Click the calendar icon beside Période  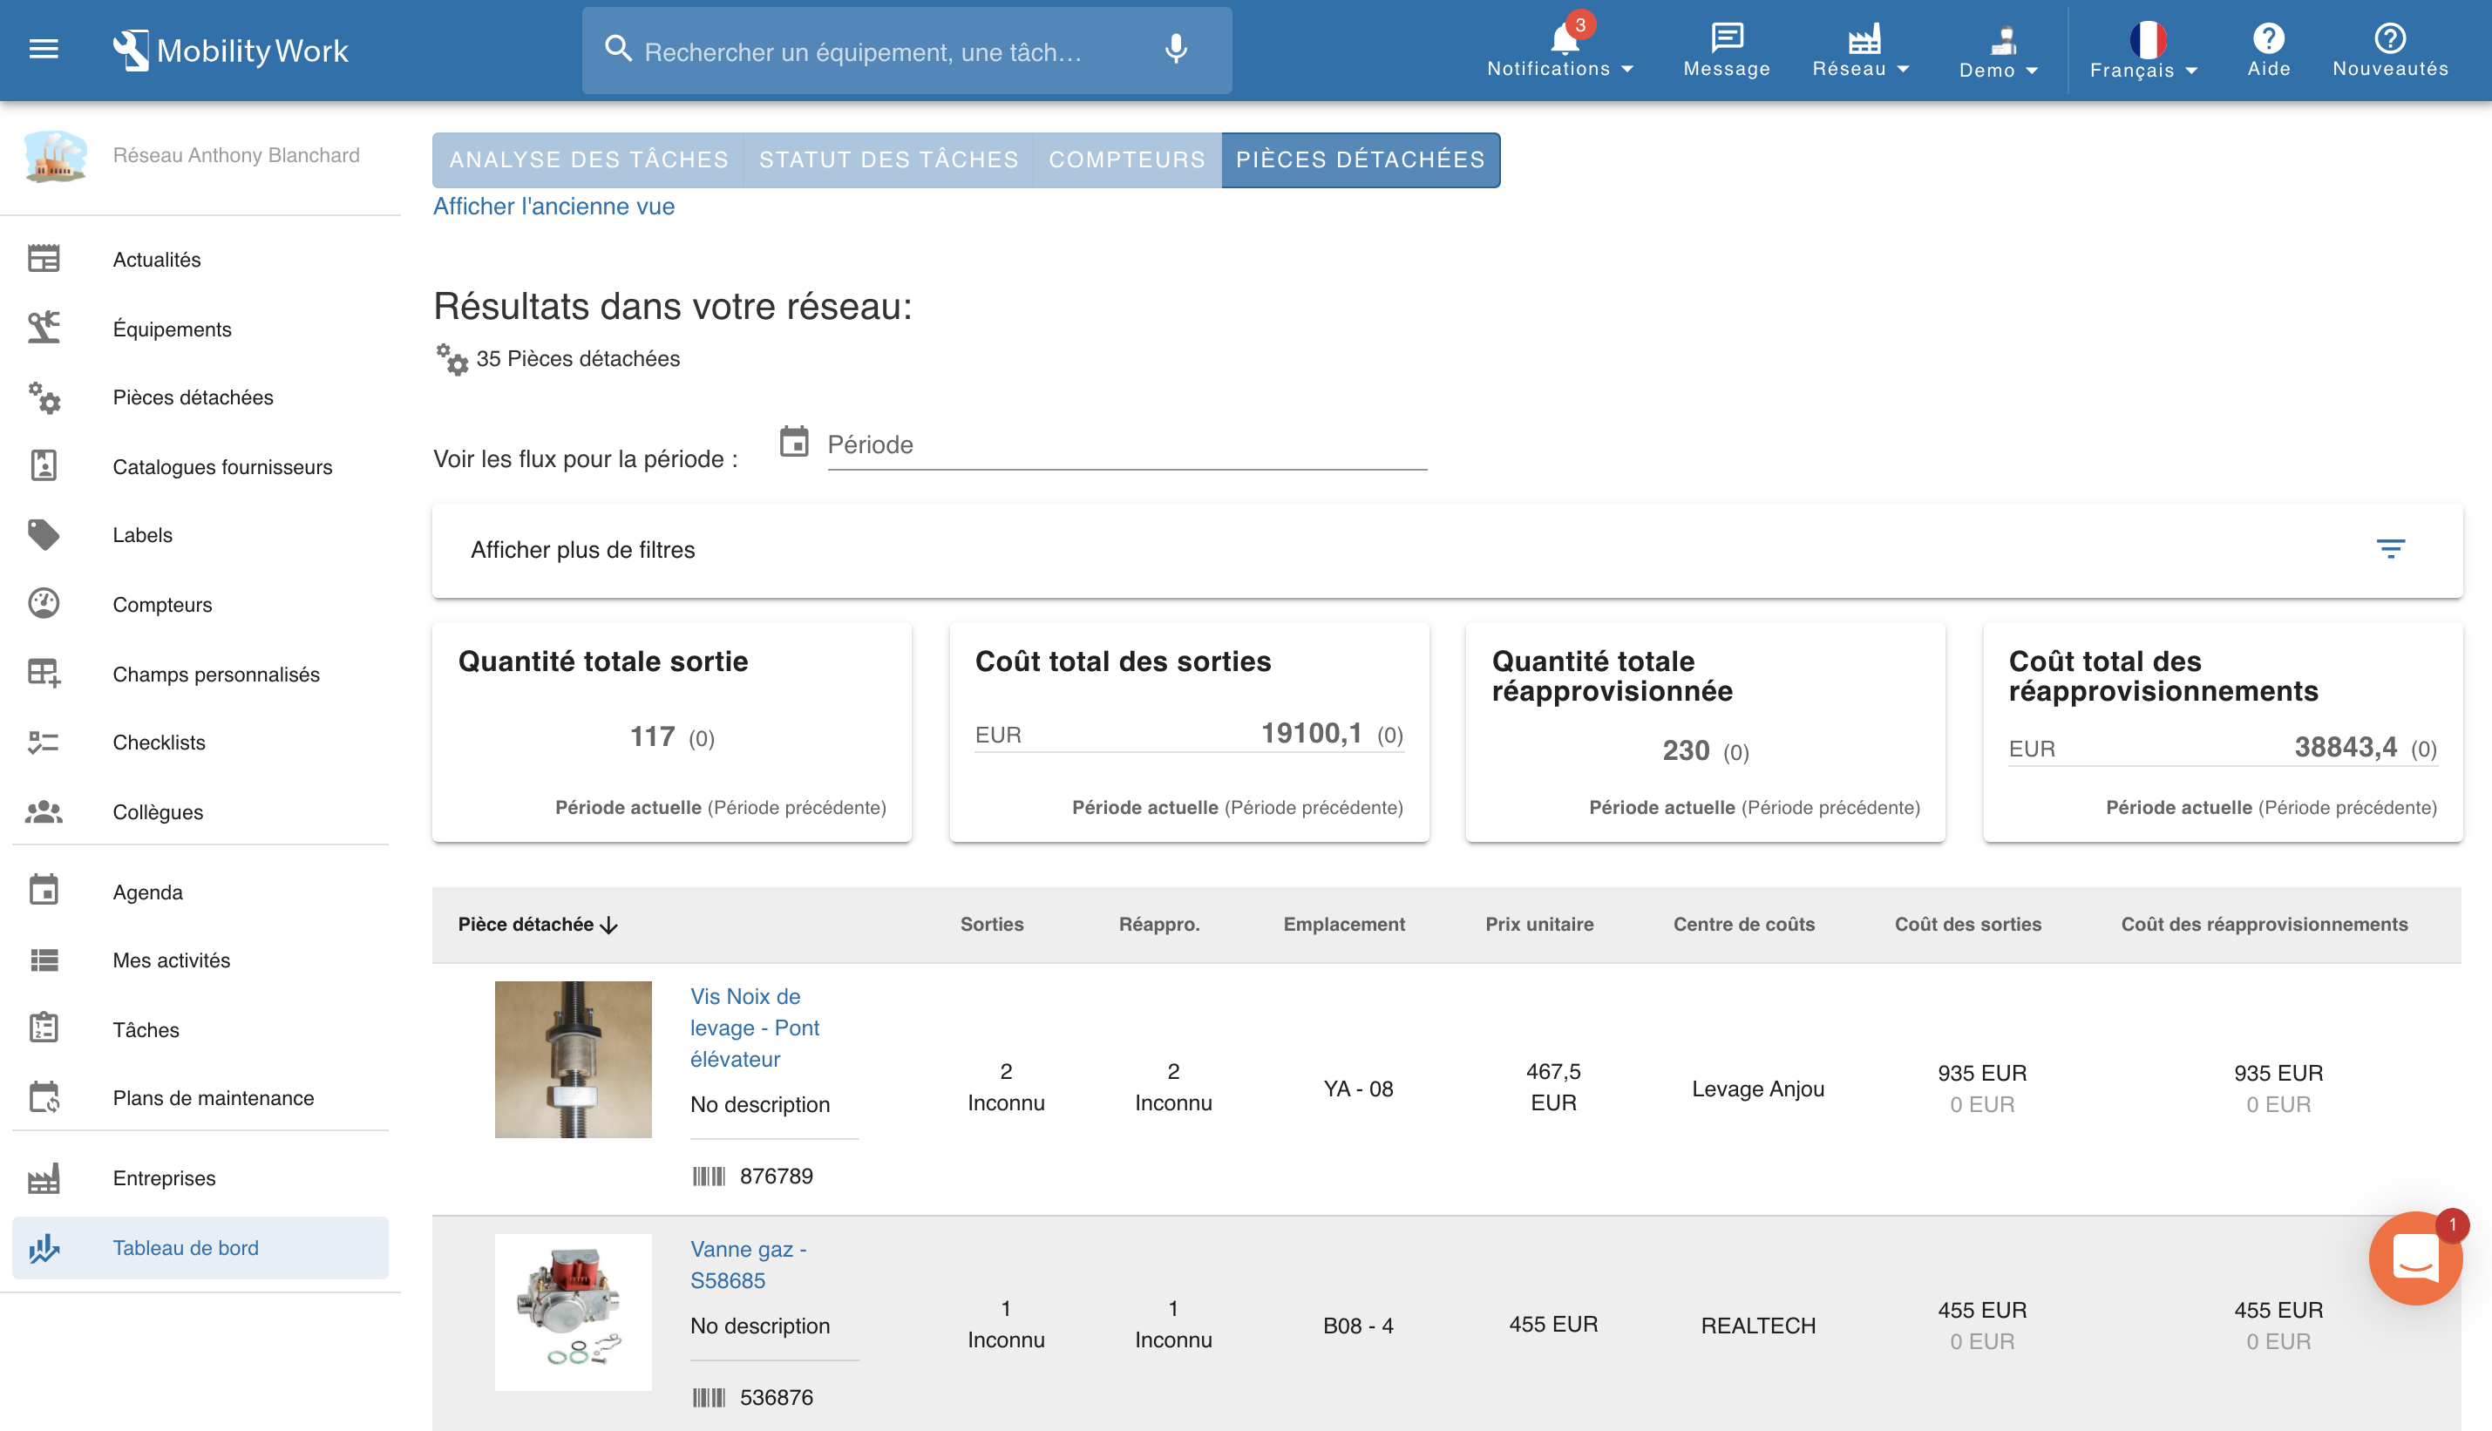tap(794, 442)
